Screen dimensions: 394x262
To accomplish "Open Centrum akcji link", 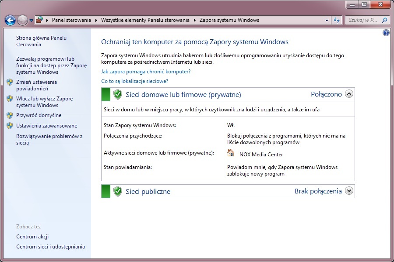I will click(32, 237).
